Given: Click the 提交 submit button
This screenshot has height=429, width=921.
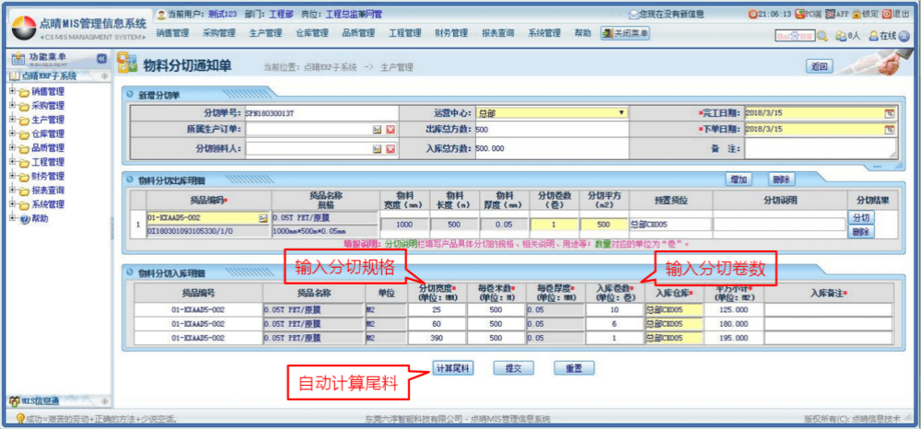Looking at the screenshot, I should pos(513,368).
